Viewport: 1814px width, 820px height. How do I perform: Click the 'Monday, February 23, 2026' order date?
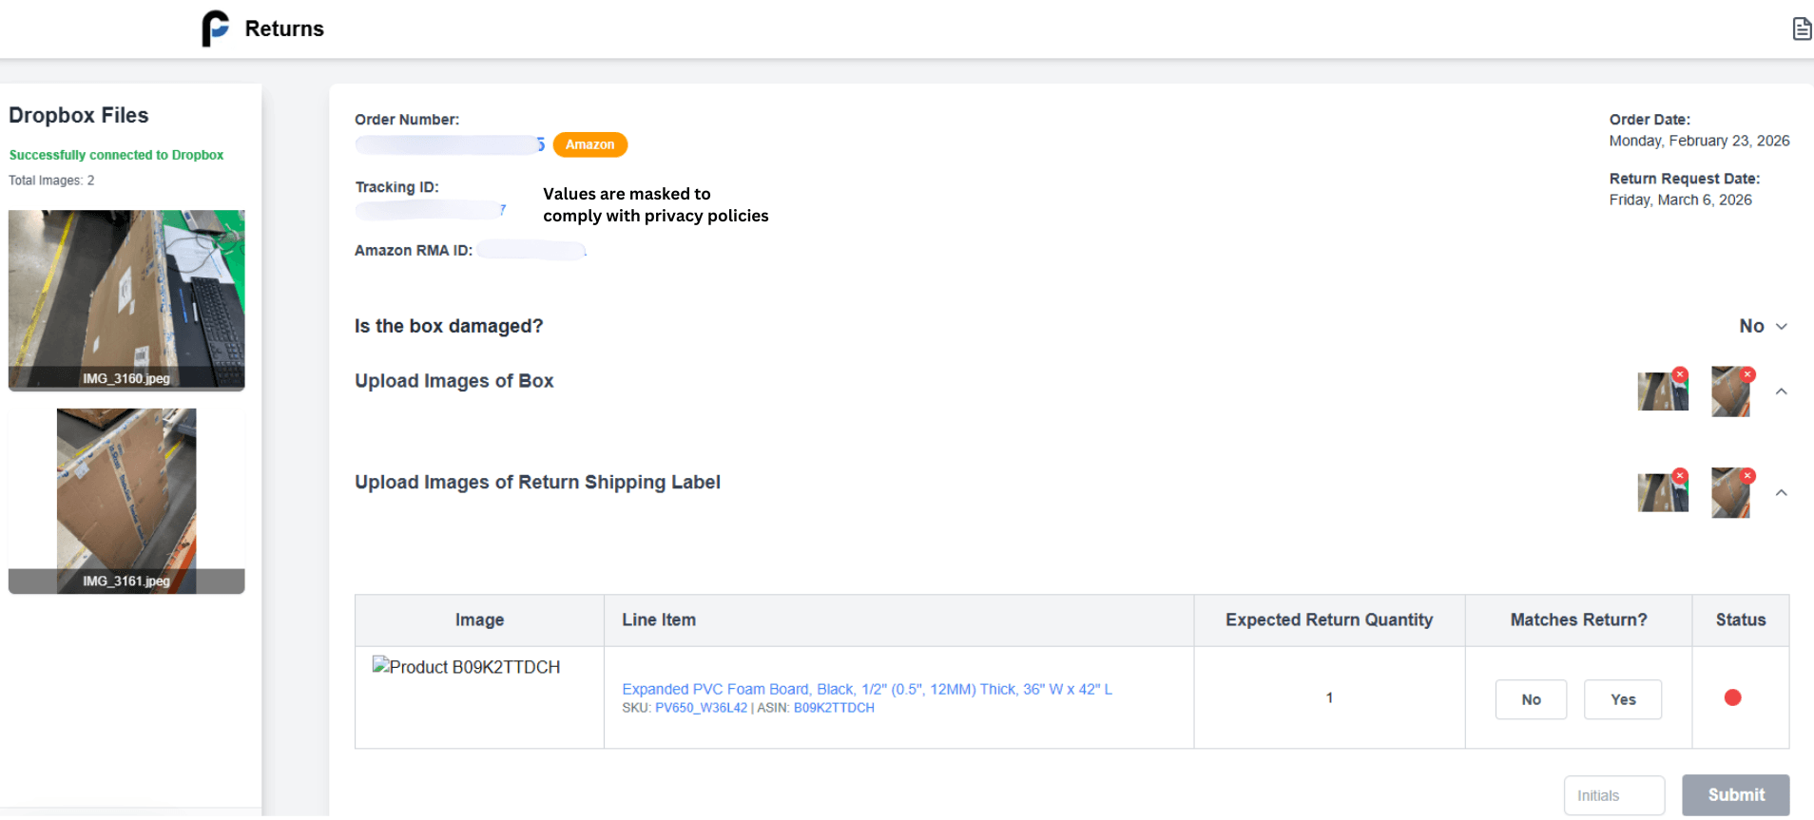click(1699, 141)
